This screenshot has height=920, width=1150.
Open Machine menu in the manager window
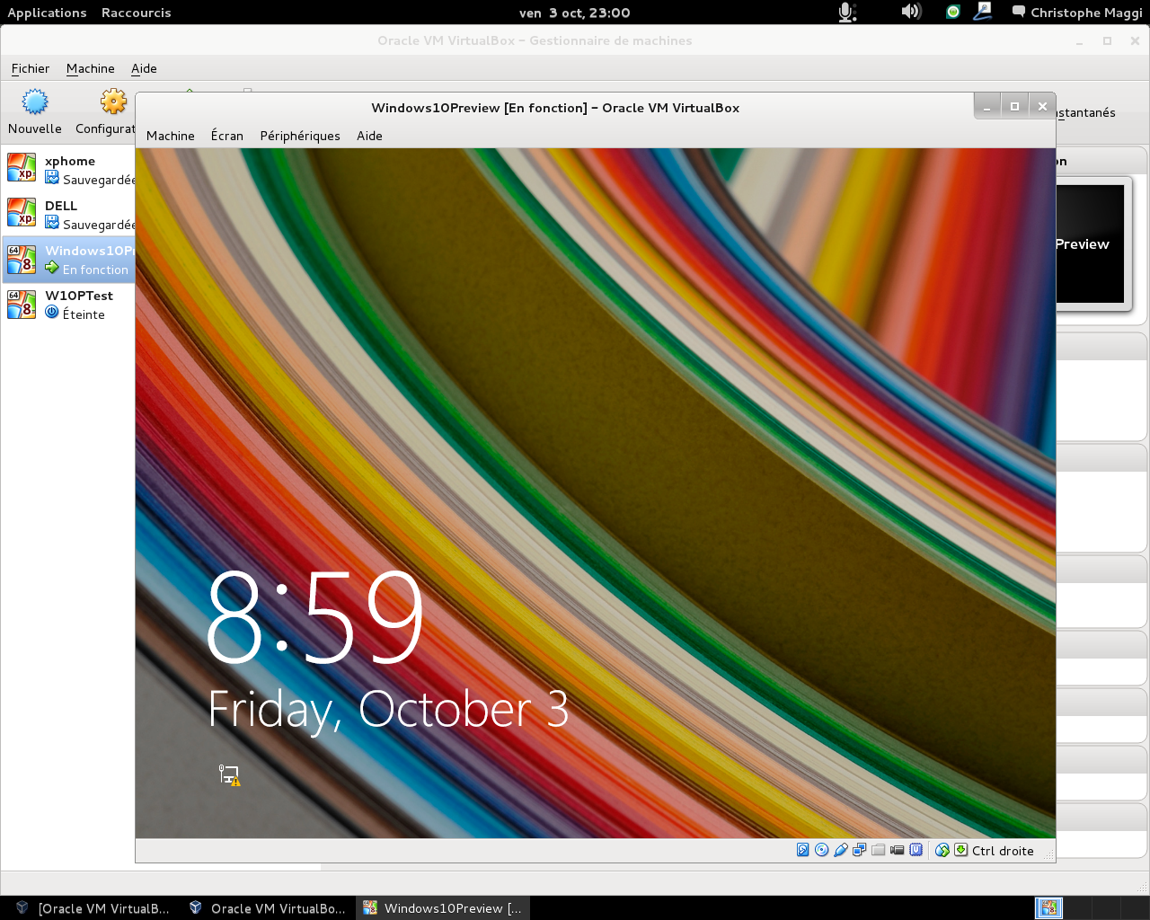(x=91, y=68)
